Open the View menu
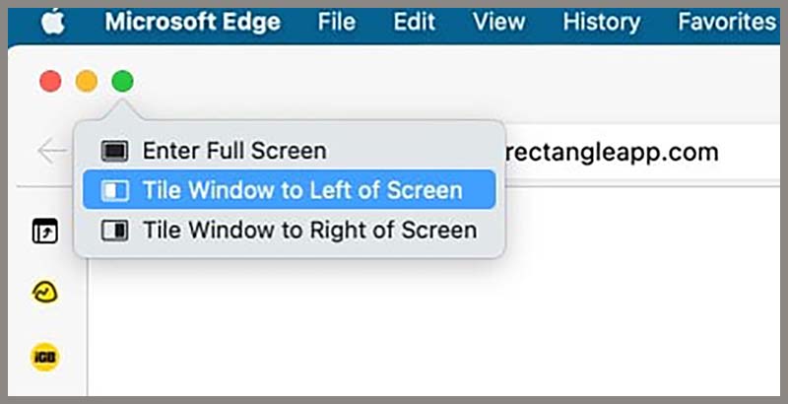The width and height of the screenshot is (788, 404). coord(497,23)
